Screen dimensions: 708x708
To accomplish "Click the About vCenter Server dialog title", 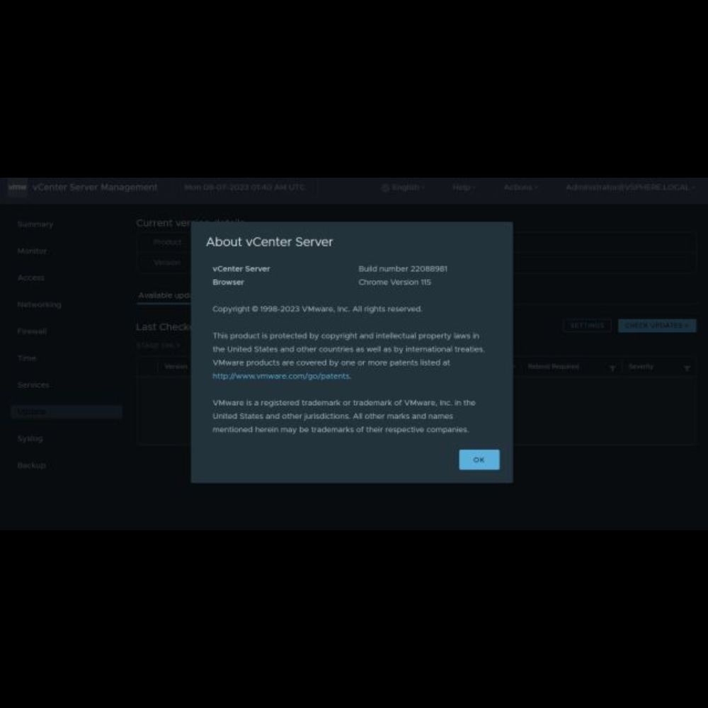I will tap(270, 241).
